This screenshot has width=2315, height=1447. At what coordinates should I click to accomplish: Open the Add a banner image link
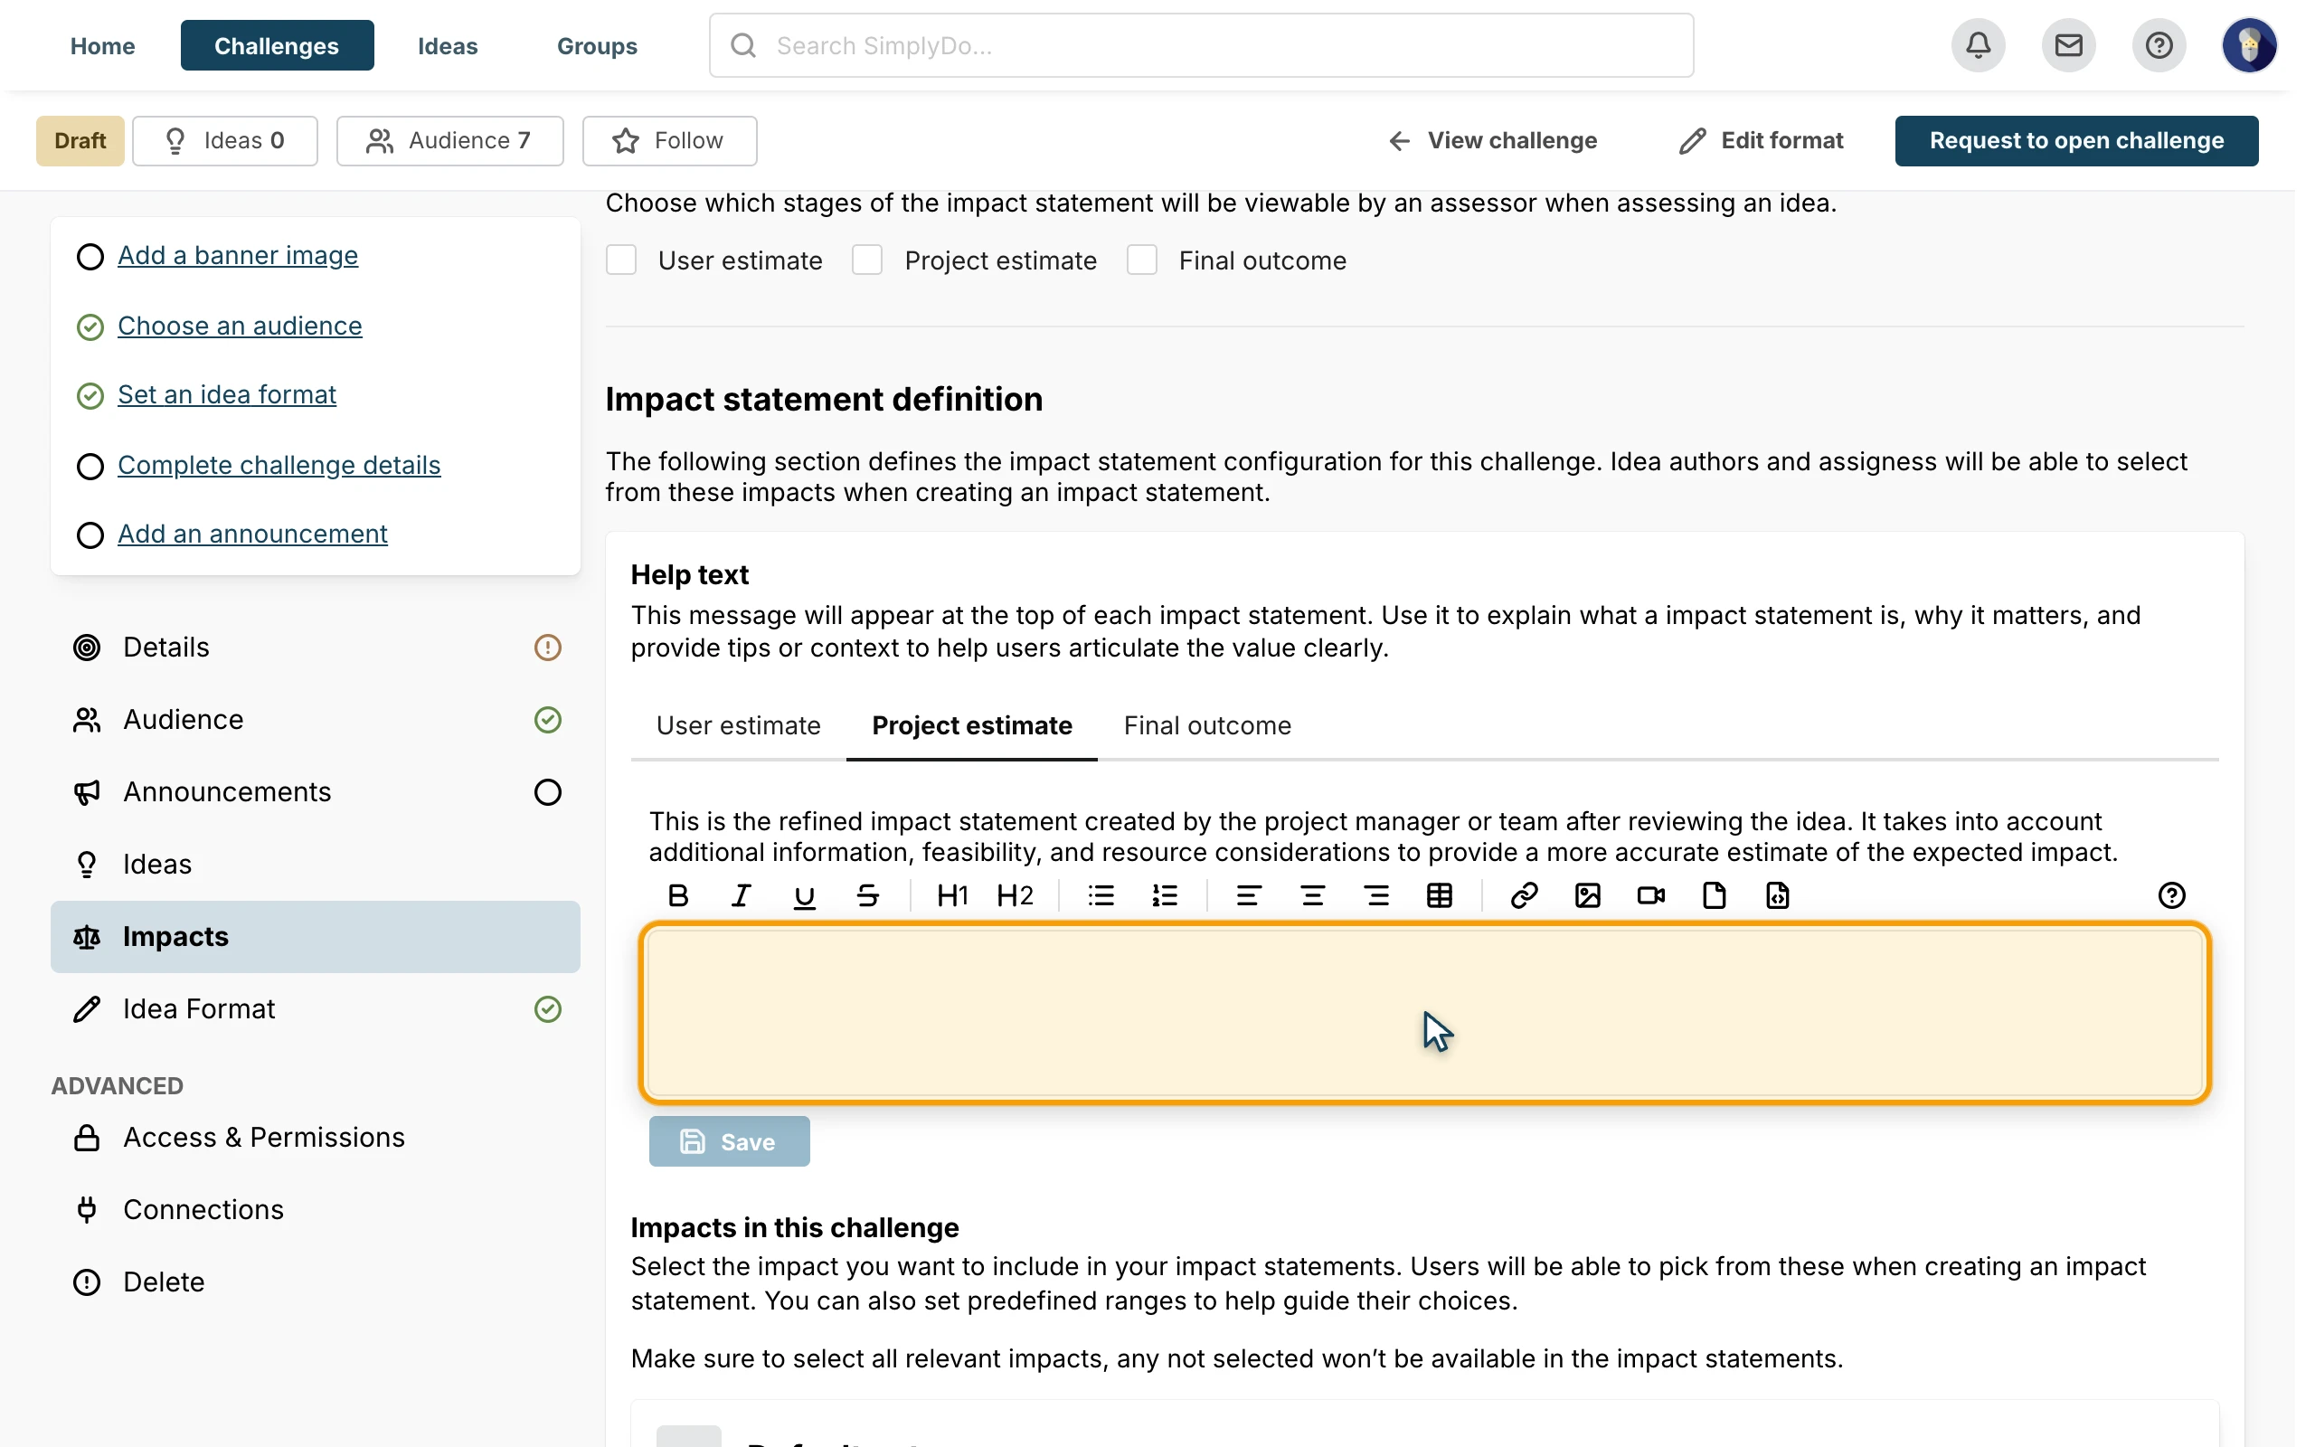[237, 256]
